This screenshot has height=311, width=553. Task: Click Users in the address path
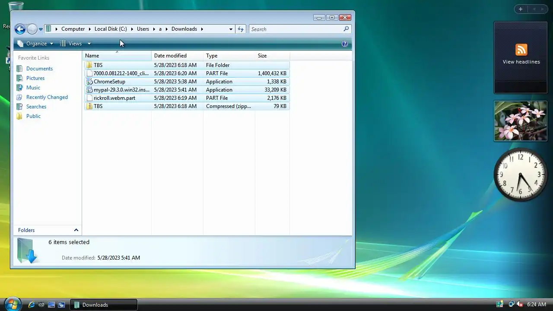pos(143,29)
